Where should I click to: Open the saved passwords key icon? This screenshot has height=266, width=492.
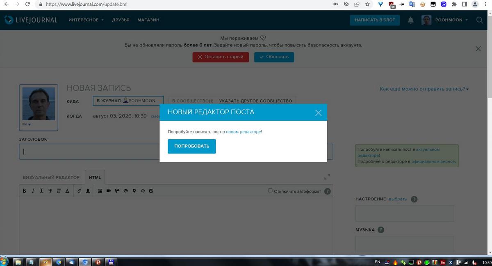pos(336,4)
